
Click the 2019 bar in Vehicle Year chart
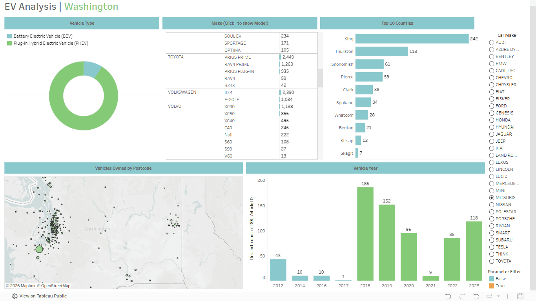tap(387, 243)
